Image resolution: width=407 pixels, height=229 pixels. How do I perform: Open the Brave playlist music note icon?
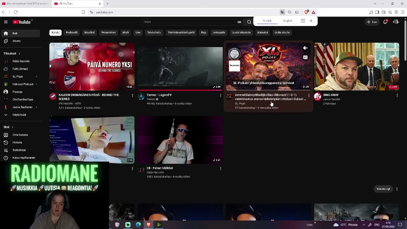click(371, 12)
